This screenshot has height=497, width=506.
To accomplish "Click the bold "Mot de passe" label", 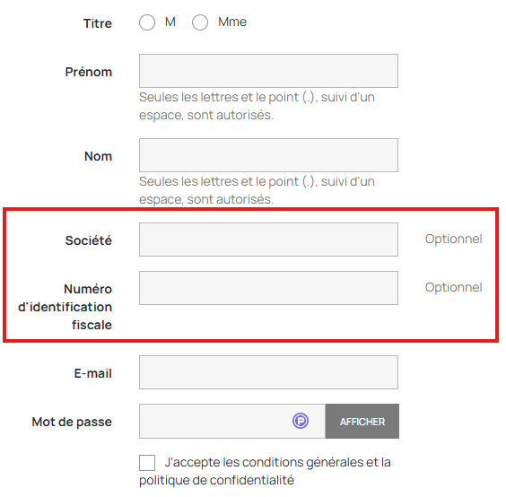I will [x=72, y=422].
